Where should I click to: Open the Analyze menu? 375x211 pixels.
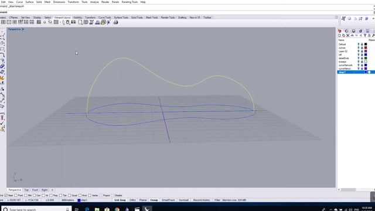pos(94,2)
